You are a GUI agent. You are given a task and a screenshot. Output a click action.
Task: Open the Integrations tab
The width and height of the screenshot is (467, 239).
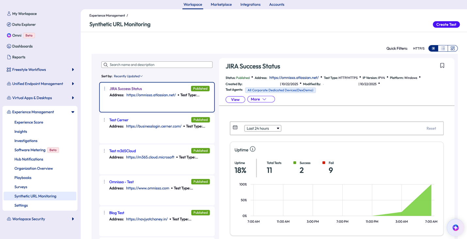(250, 5)
